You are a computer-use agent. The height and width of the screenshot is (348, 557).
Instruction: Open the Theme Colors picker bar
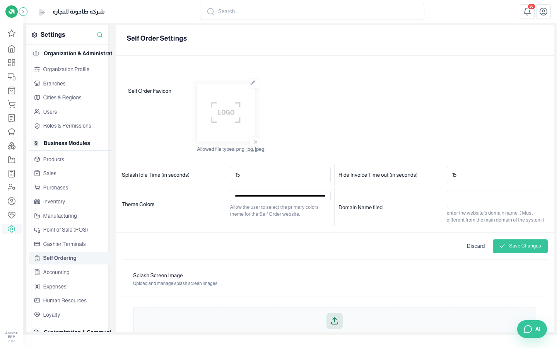tap(280, 196)
